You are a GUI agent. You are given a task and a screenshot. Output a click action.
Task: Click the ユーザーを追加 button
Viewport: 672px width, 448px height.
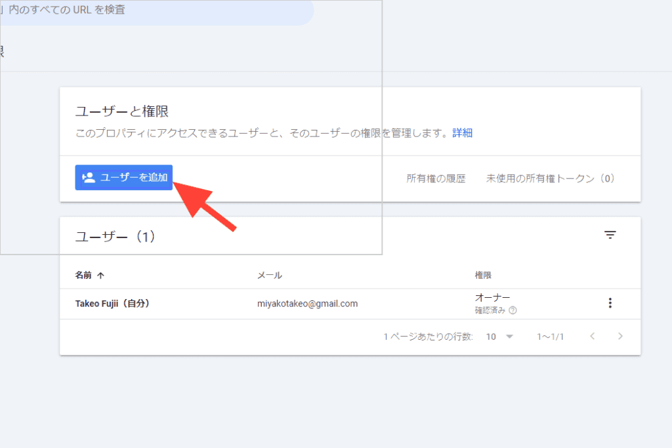[123, 177]
